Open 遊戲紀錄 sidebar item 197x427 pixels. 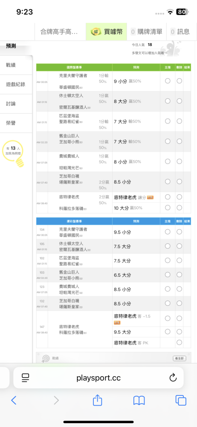click(16, 85)
